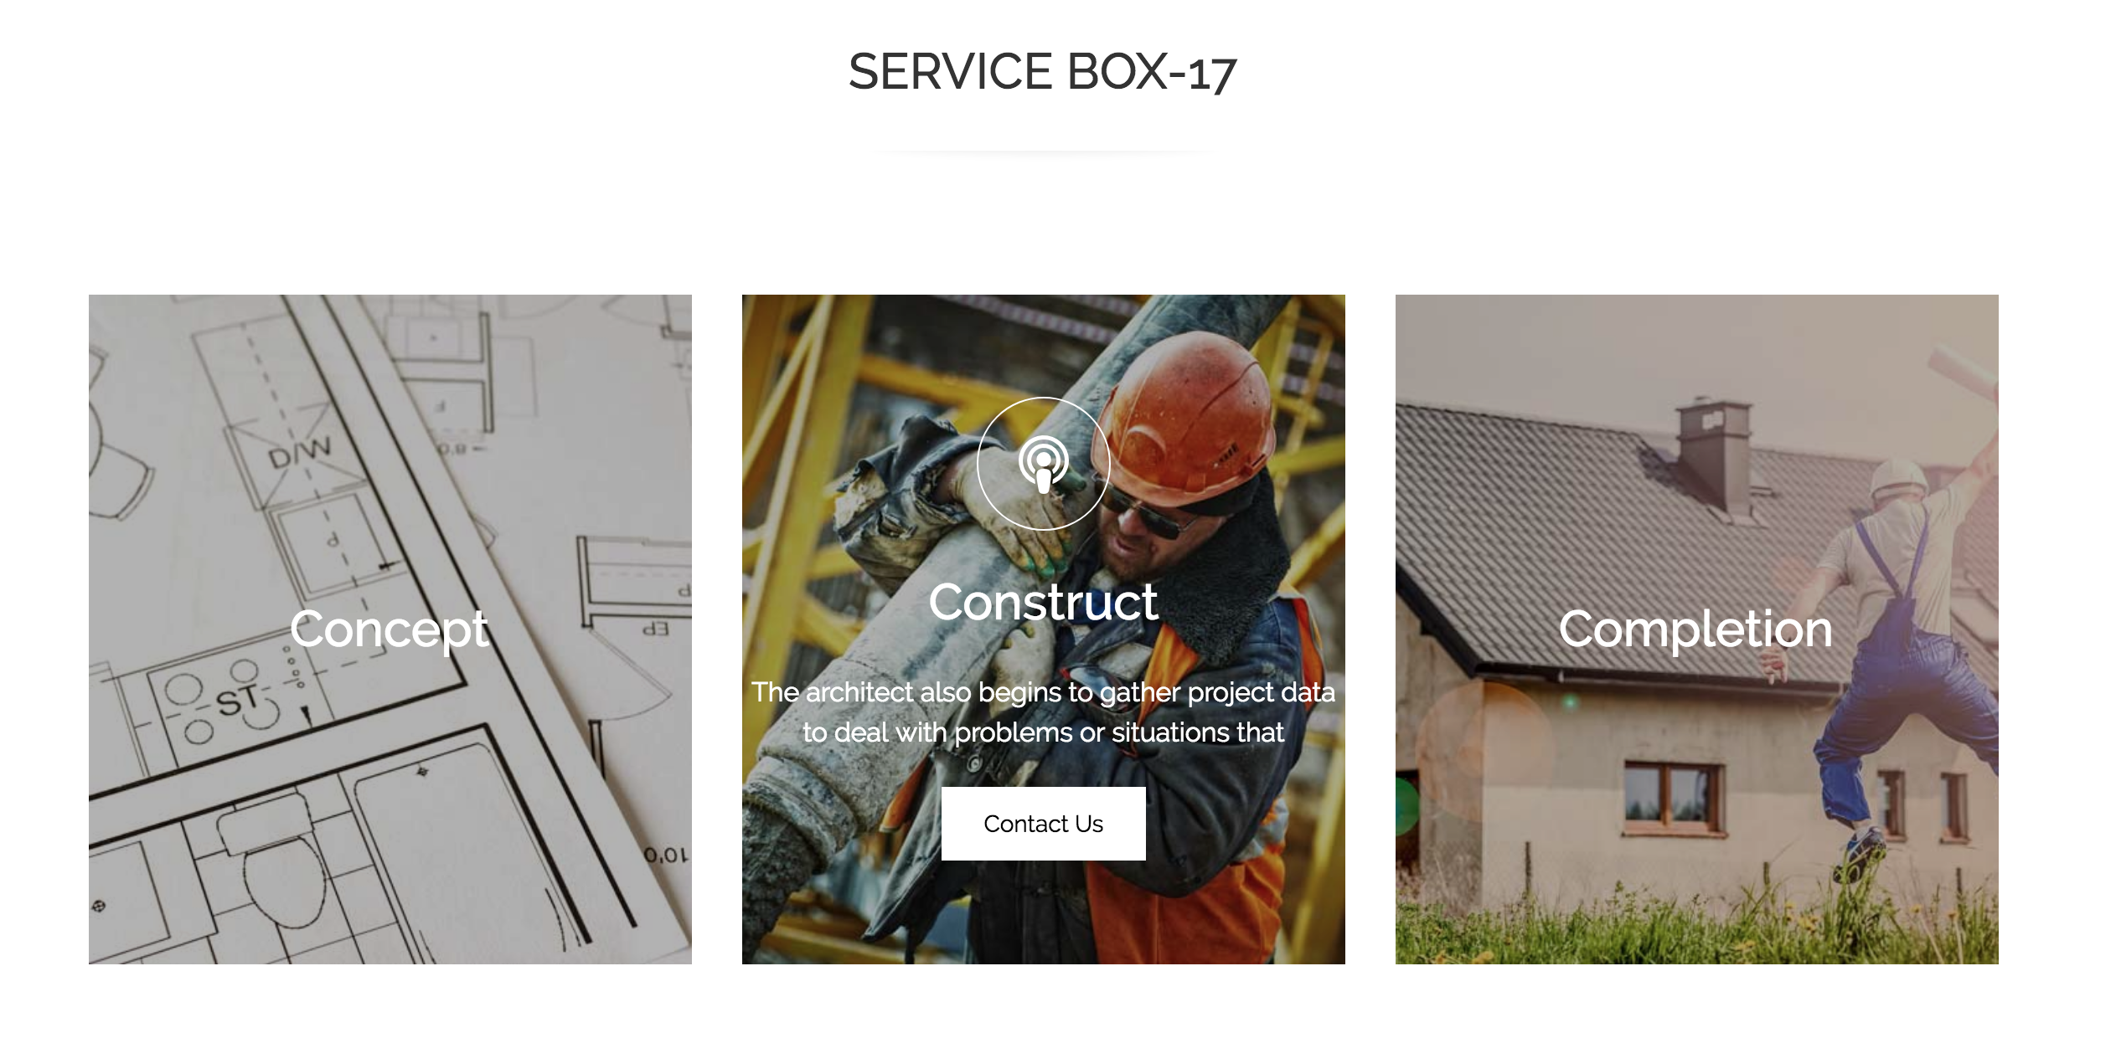This screenshot has width=2116, height=1038.
Task: Click the Contact Us button
Action: 1043,824
